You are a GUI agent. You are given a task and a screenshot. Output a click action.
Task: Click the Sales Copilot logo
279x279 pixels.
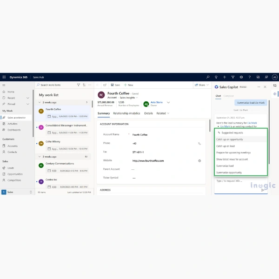216,87
